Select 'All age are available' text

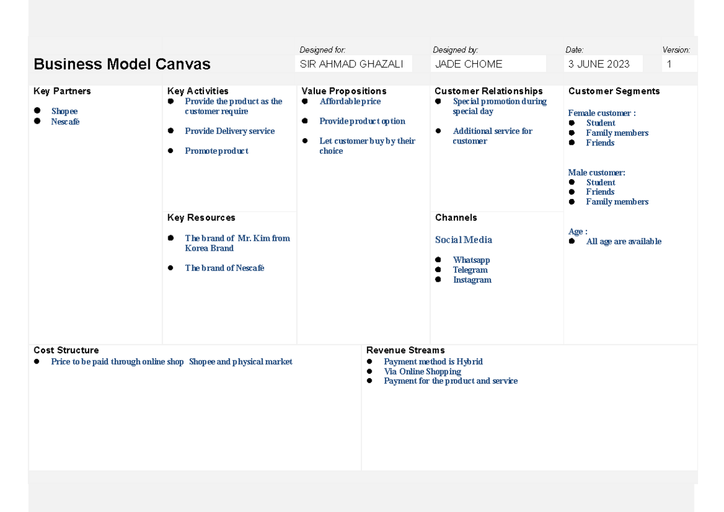point(623,242)
